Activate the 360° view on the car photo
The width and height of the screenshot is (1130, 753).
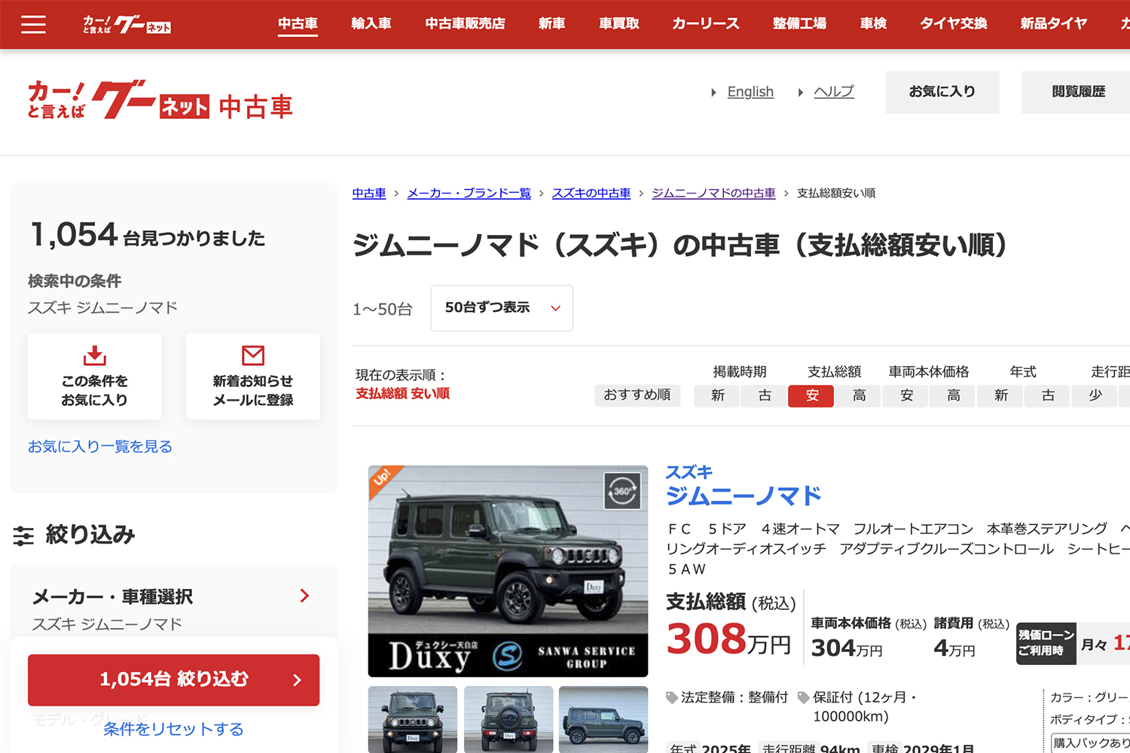coord(623,491)
